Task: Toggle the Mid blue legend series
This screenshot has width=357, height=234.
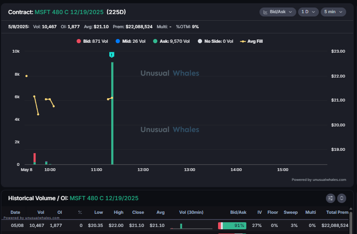Action: coord(130,41)
